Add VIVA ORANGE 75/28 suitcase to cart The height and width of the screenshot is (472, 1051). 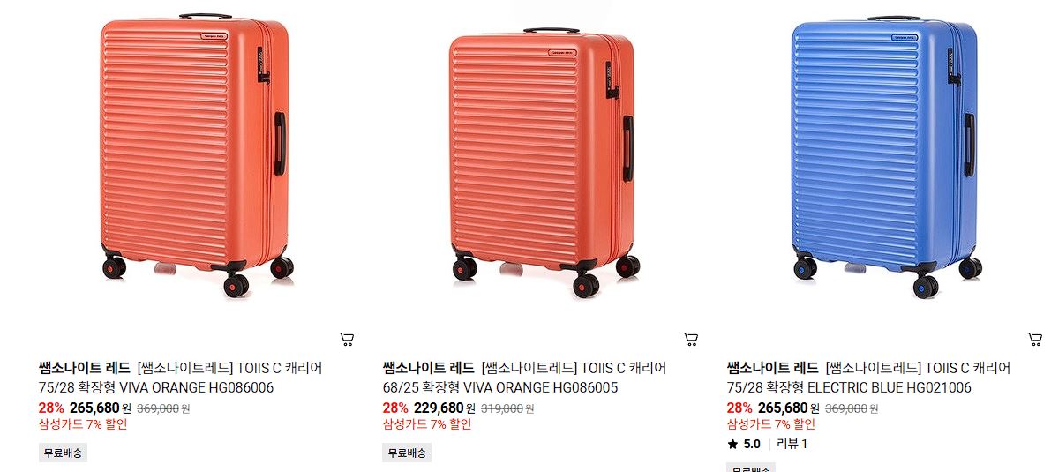[347, 340]
